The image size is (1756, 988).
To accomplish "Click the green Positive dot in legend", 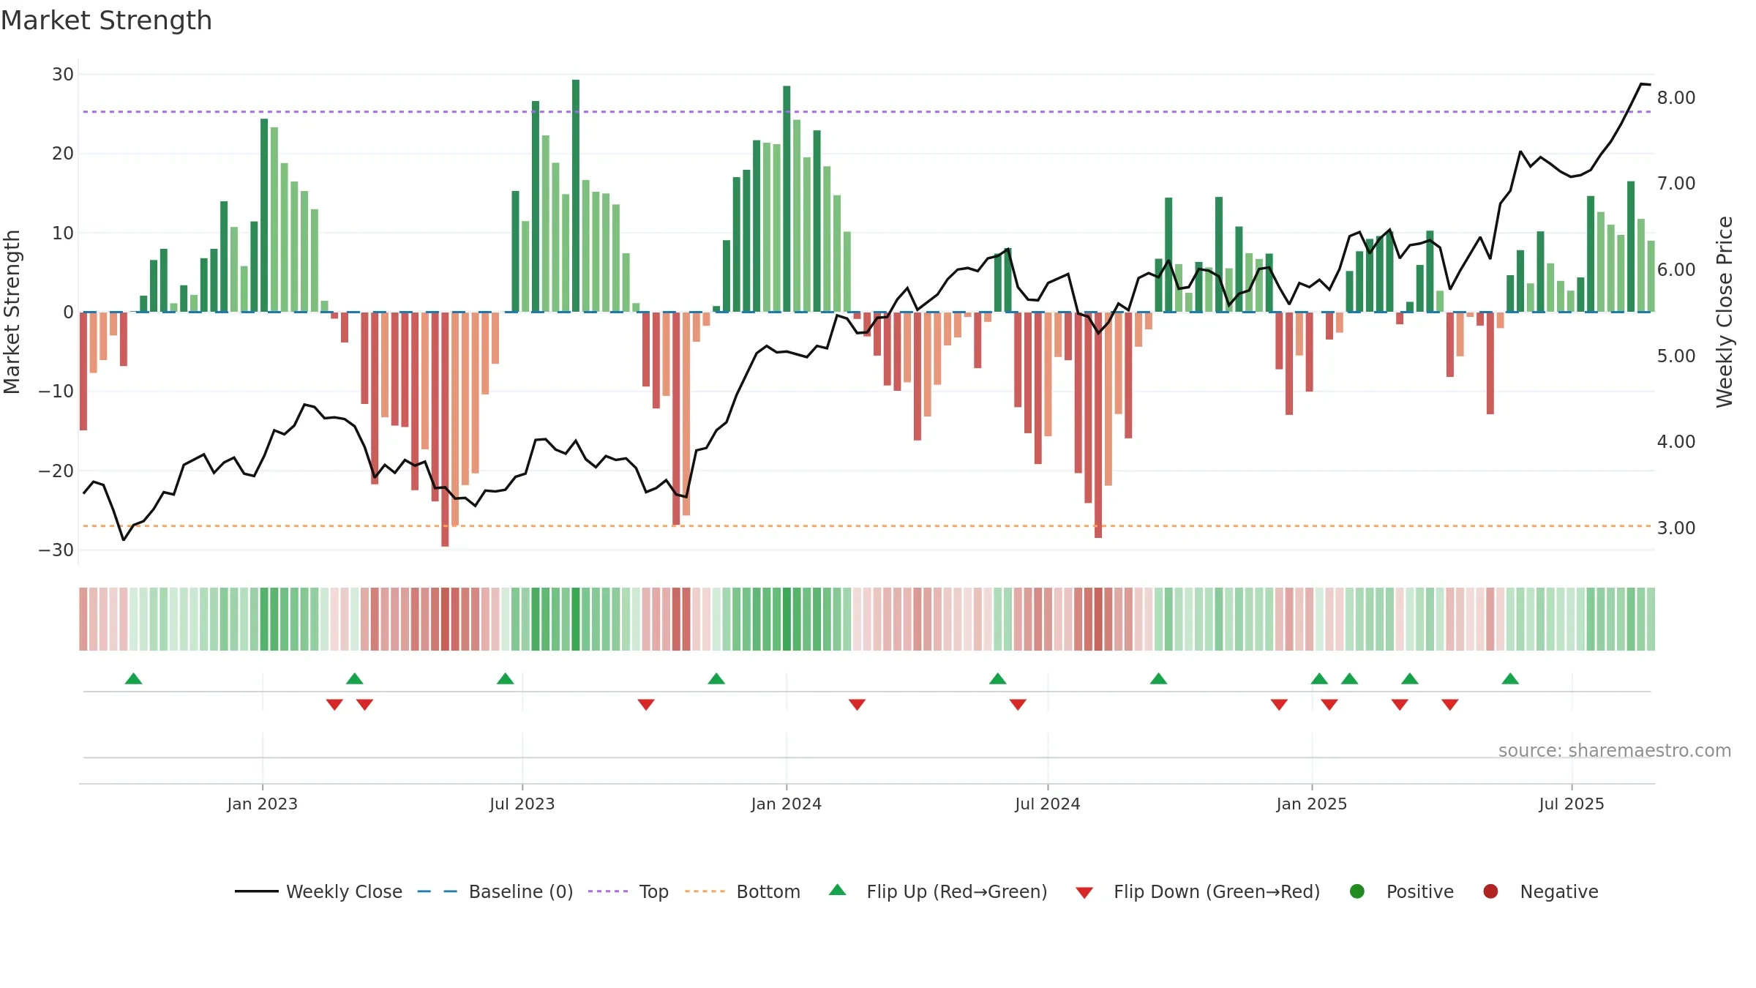I will coord(1357,891).
